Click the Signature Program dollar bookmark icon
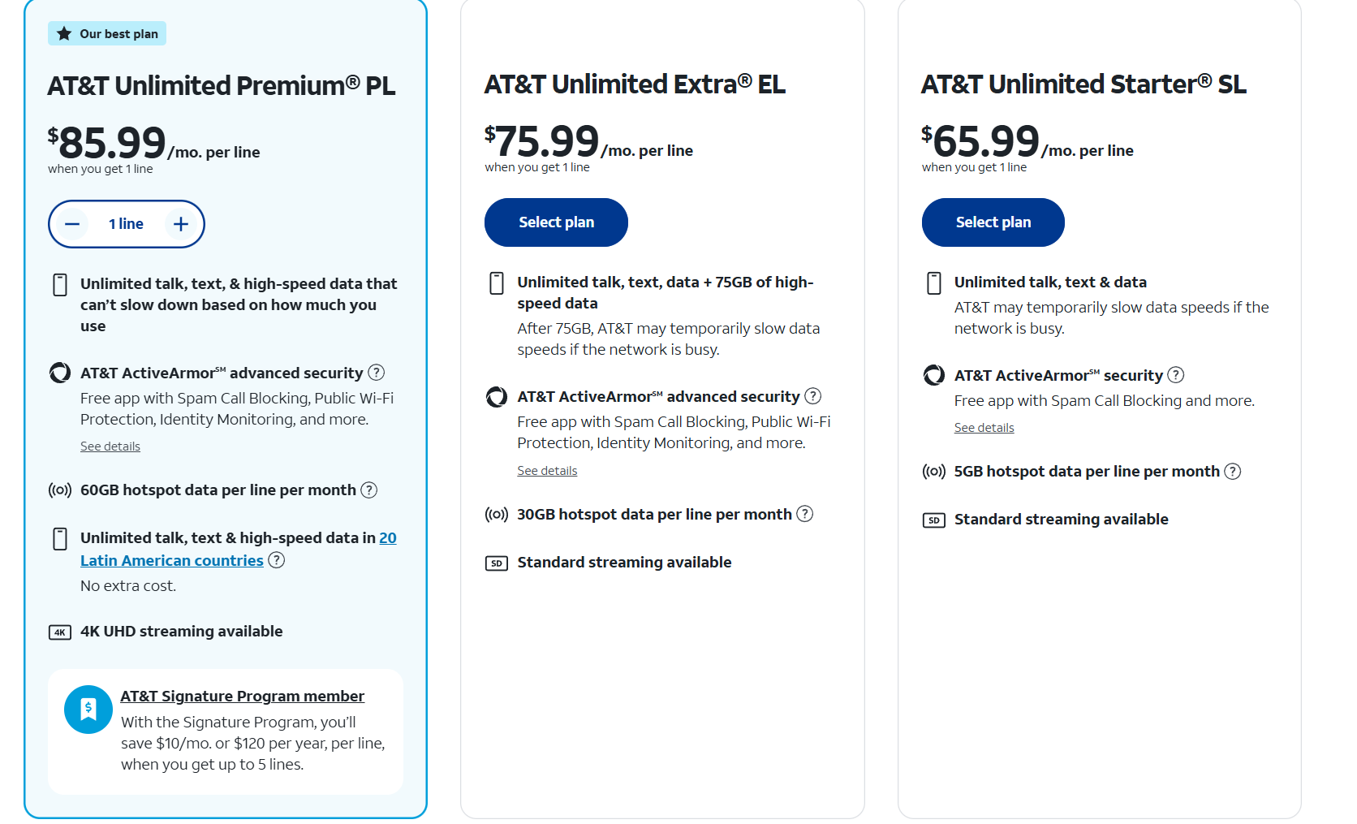The image size is (1357, 824). 88,710
